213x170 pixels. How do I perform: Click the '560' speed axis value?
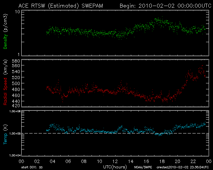[x=16, y=65]
